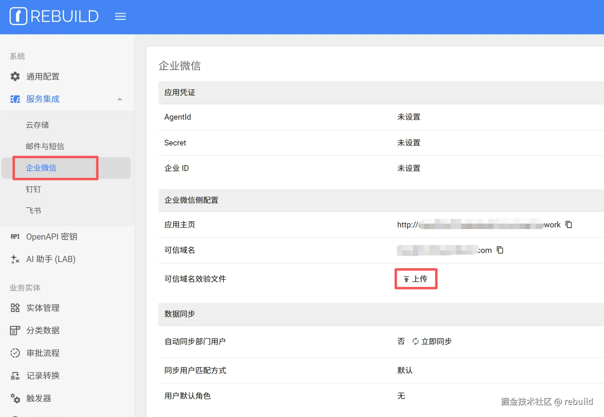Click the sparkle icon for AI 助手
The width and height of the screenshot is (604, 417).
pos(15,259)
